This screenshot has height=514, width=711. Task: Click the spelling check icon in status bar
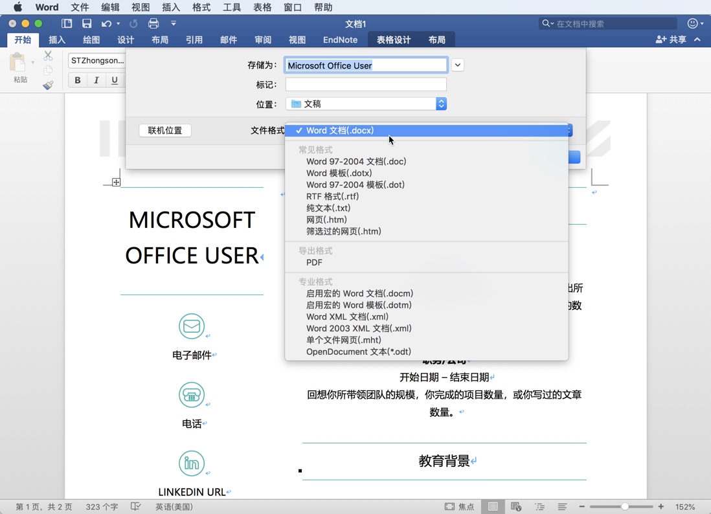pos(135,507)
